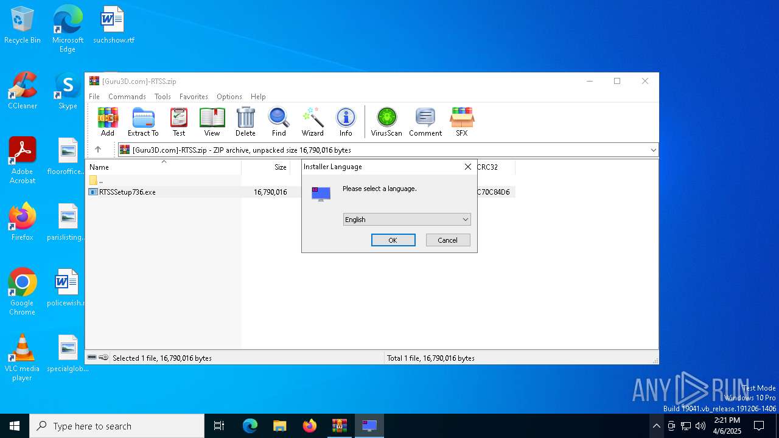Viewport: 779px width, 438px height.
Task: Select the Firefox desktop shortcut
Action: (x=23, y=223)
